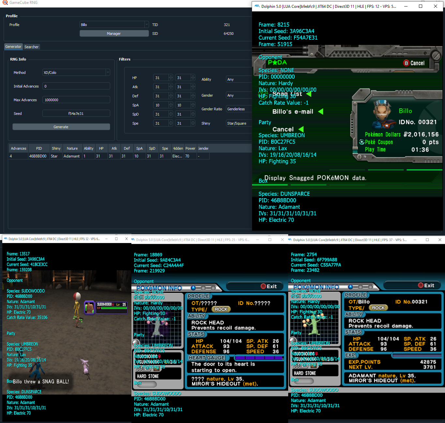Screen dimensions: 445x423
Task: Sort results by Advances column header
Action: click(x=19, y=148)
